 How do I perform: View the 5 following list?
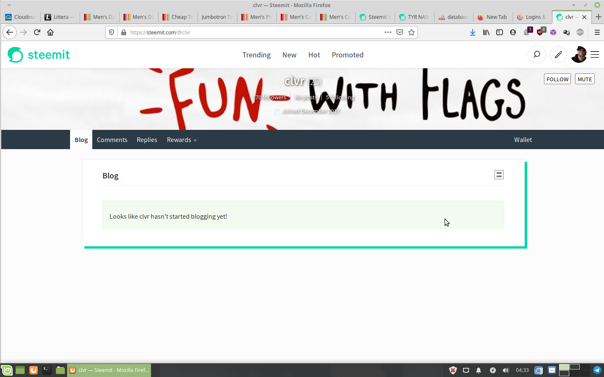[340, 97]
